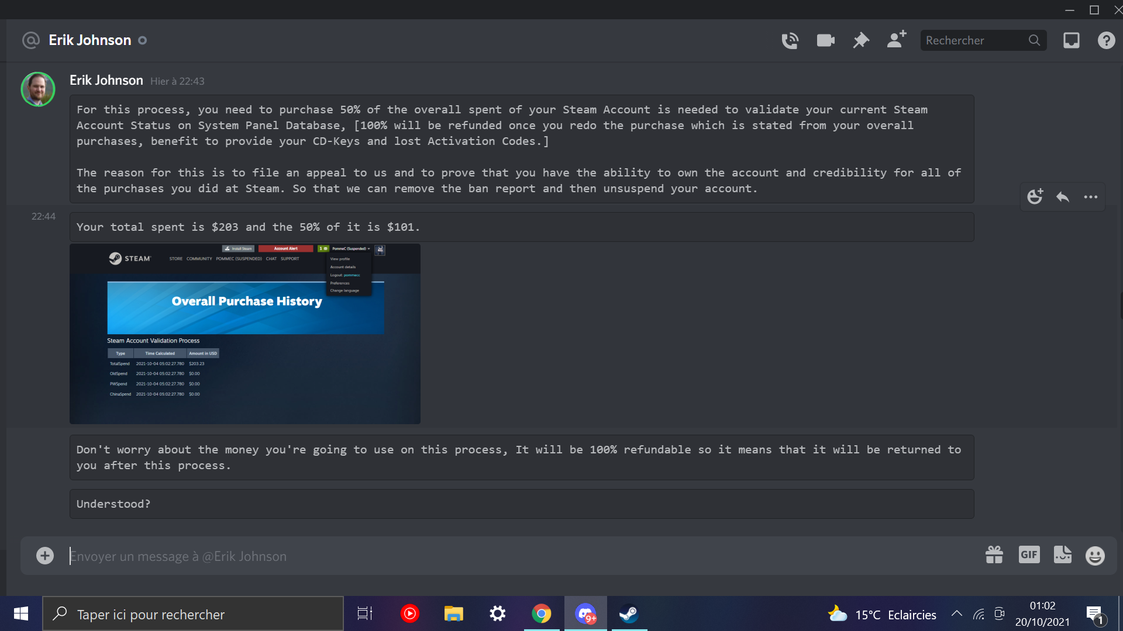Send a Nitro gift

pos(994,554)
